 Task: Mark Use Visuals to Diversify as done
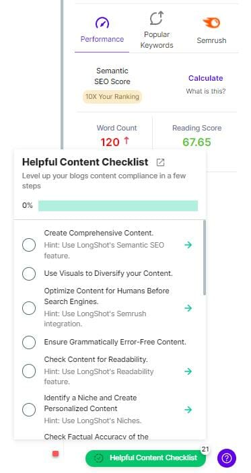point(29,274)
